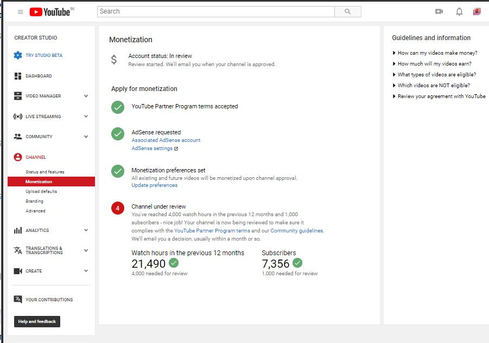Click the external link icon after AdSense settings
Image resolution: width=489 pixels, height=343 pixels.
(x=176, y=149)
